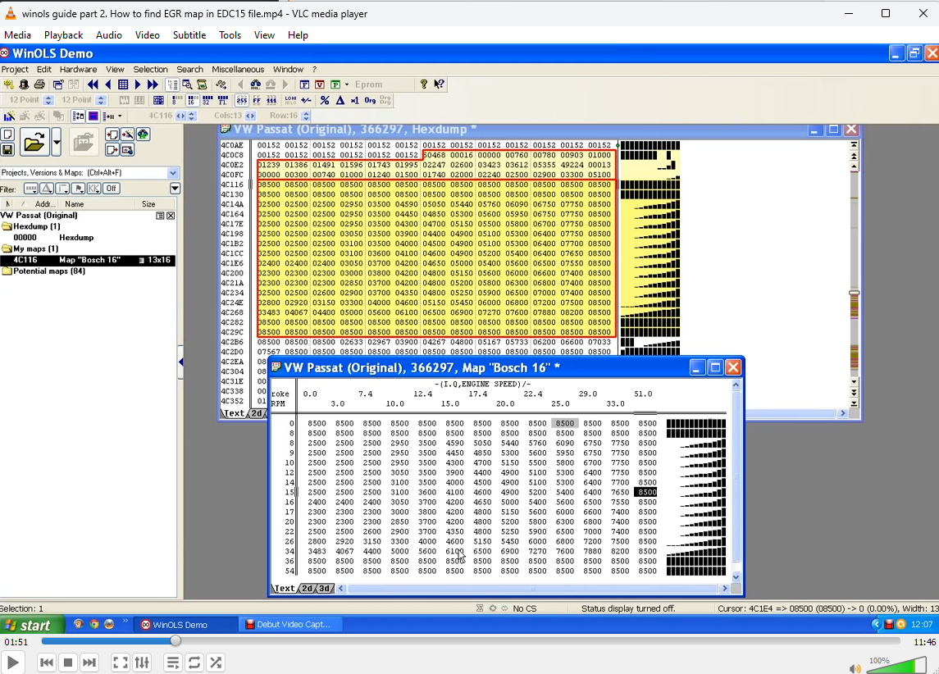
Task: Jump to last map with double-right arrows
Action: [x=153, y=84]
